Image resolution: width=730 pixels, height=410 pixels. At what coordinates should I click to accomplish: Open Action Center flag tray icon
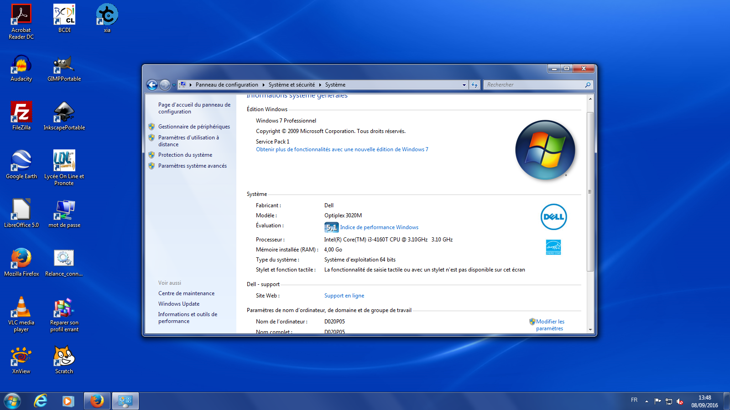pos(657,401)
